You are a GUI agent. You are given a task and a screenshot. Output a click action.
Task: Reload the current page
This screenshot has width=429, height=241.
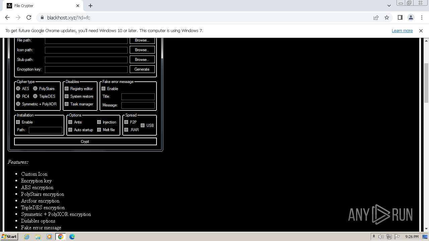click(x=29, y=17)
